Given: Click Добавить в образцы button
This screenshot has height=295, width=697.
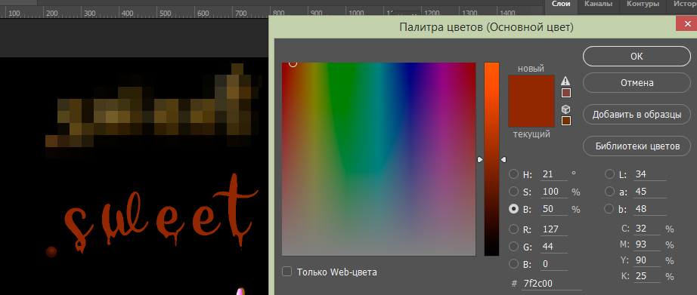Looking at the screenshot, I should 637,115.
